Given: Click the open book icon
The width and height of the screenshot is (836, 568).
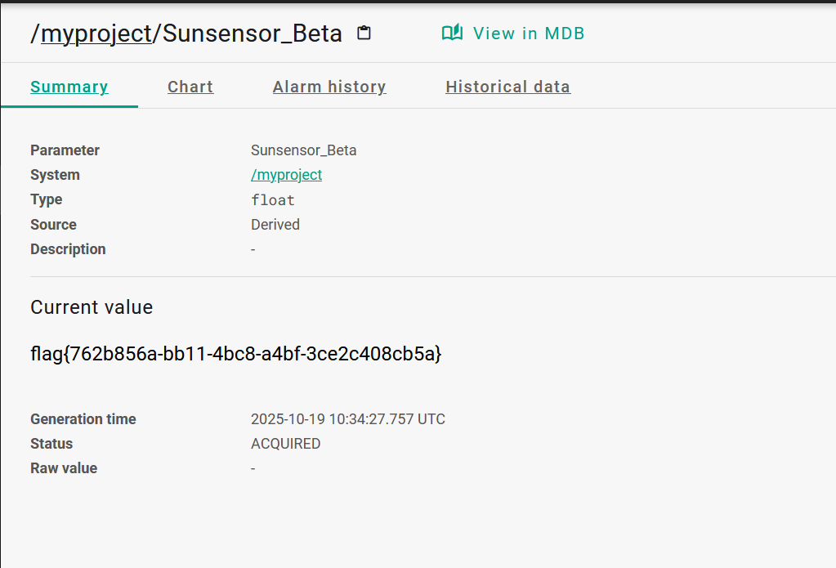Looking at the screenshot, I should 452,34.
